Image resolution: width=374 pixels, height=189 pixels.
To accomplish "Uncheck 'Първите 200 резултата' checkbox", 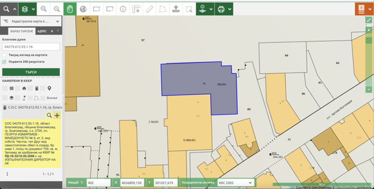I will tap(4, 61).
